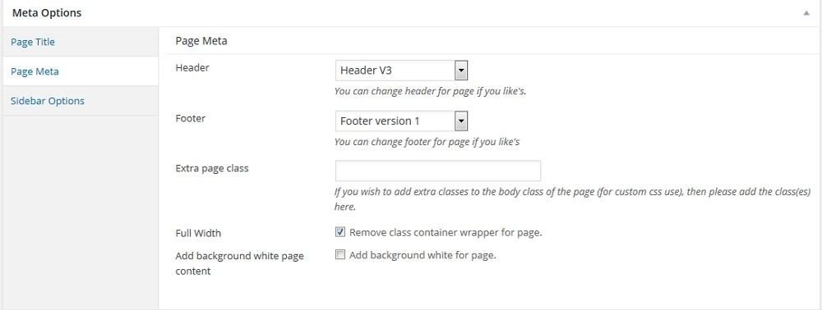Open the Footer dropdown arrow
Screen dimensions: 822x310
pyautogui.click(x=461, y=121)
